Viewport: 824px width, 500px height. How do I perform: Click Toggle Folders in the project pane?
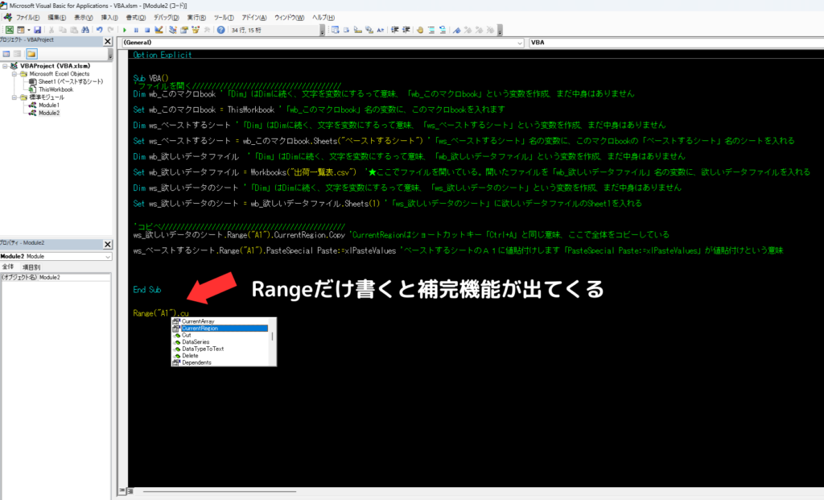tap(31, 54)
